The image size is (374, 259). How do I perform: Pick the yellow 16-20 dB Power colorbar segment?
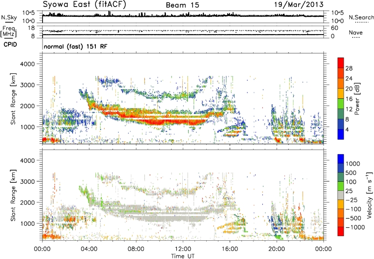(341, 94)
